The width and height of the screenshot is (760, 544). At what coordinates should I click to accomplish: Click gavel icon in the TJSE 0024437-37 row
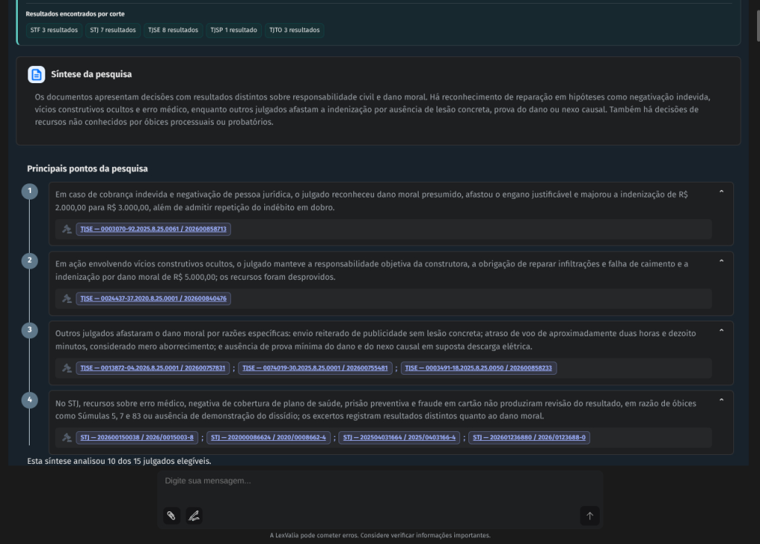67,298
